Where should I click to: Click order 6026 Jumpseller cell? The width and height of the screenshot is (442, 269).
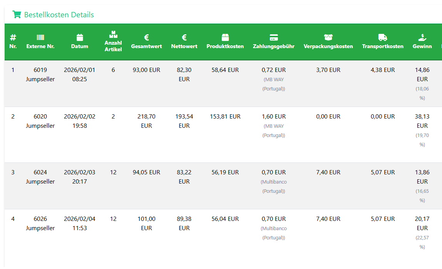tap(40, 223)
